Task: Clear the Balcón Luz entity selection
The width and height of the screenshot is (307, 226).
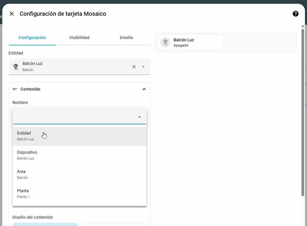Action: 134,67
